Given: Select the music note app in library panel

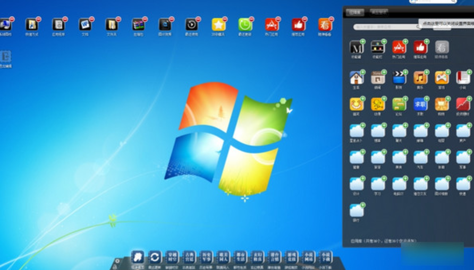Looking at the screenshot, I should click(x=420, y=78).
